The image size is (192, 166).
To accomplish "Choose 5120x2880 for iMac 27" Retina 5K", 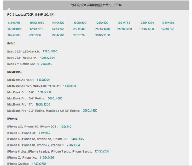I will [45, 64].
